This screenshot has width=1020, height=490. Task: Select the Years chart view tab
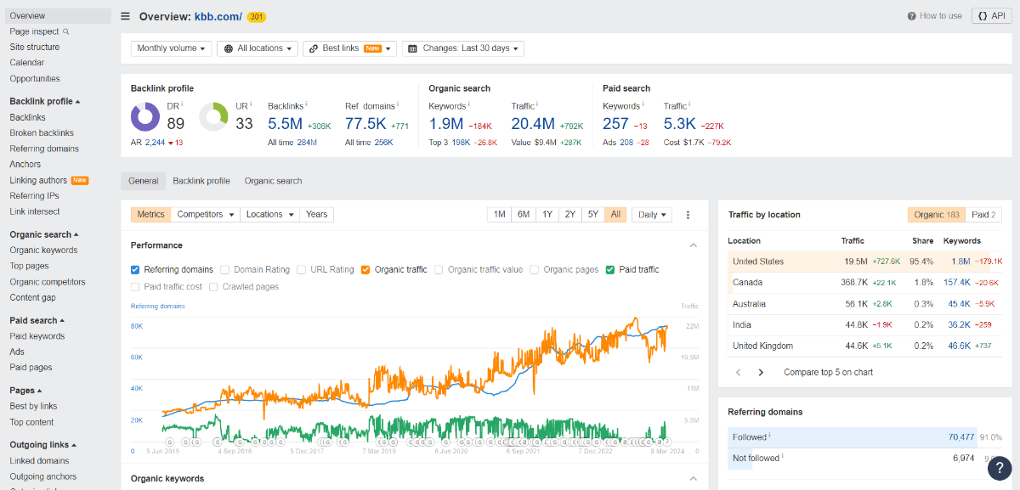tap(317, 215)
